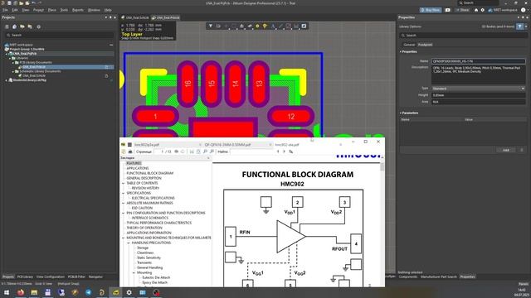Click the first icon in Projects panel toolbar
The width and height of the screenshot is (531, 298).
7,26
